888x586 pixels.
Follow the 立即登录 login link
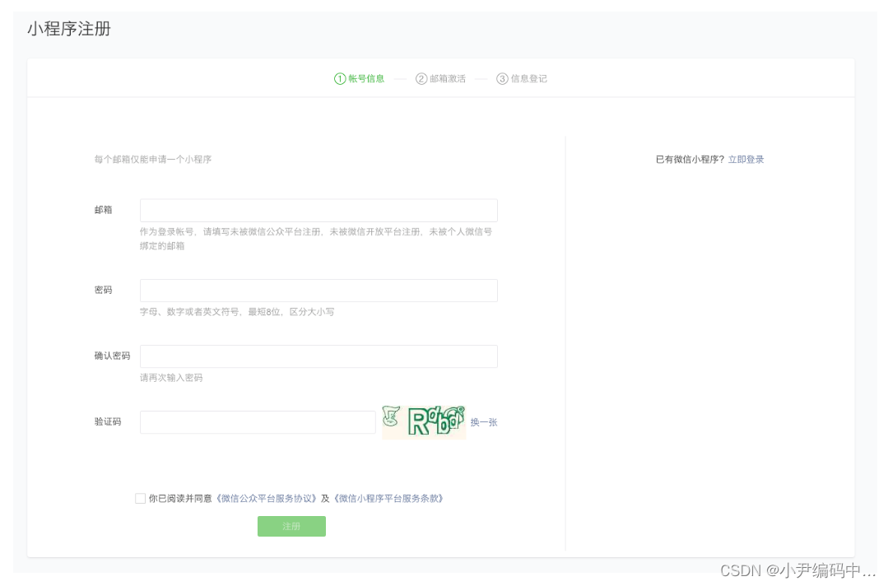click(746, 160)
